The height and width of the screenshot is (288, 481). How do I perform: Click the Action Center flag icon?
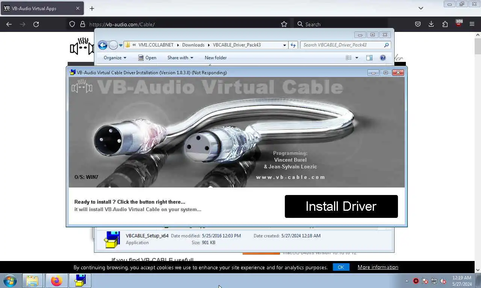[x=425, y=281]
